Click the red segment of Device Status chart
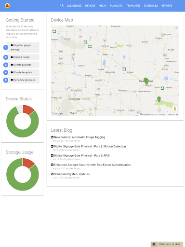This screenshot has width=185, height=247. [x=28, y=110]
